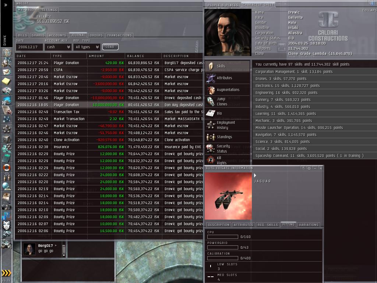Expand Engineering skill group
This screenshot has width=377, height=283.
(x=315, y=92)
